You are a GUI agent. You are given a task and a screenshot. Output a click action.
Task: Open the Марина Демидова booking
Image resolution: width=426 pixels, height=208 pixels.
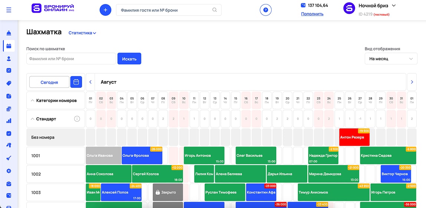[334, 174]
